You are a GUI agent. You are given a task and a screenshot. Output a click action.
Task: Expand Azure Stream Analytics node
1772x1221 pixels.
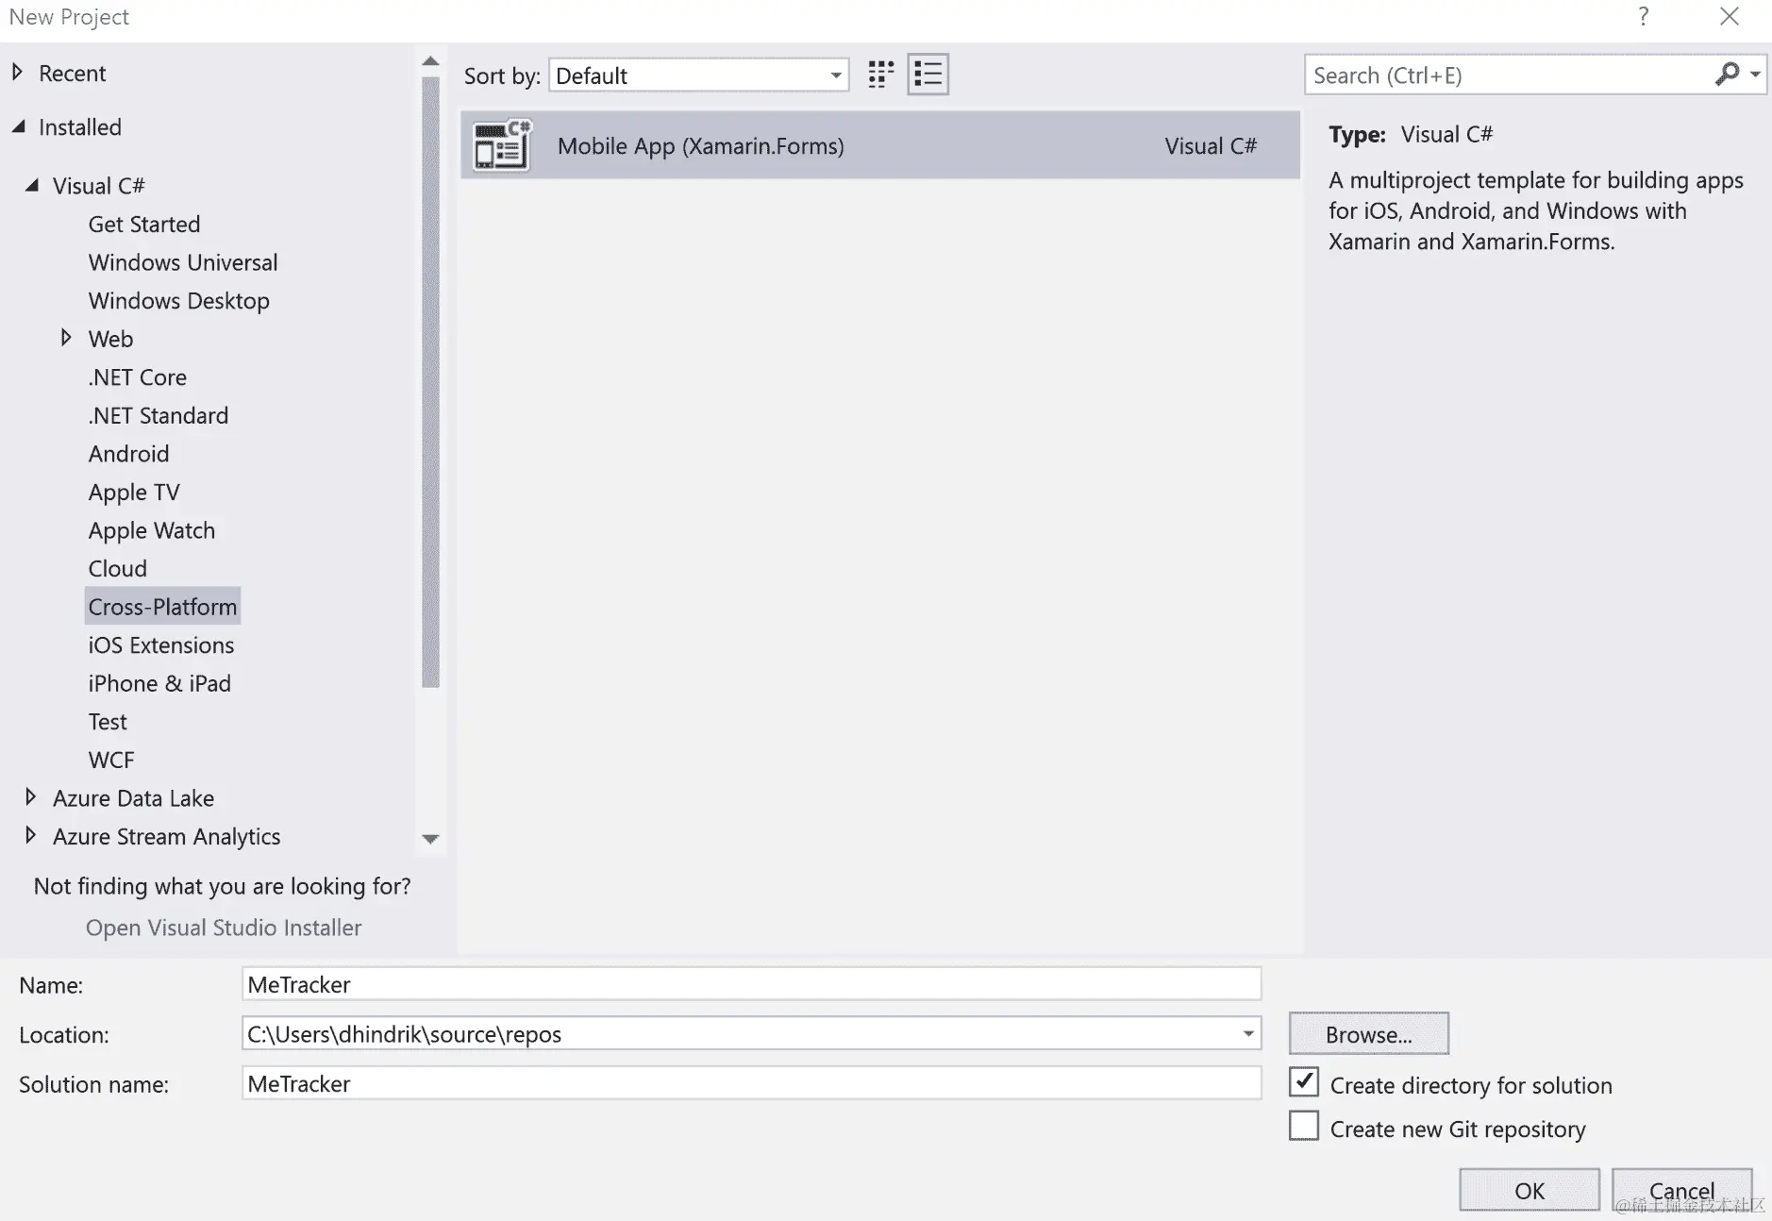[30, 835]
